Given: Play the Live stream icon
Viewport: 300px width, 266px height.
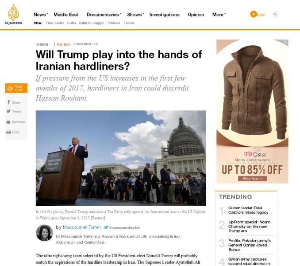Looking at the screenshot, I should tap(253, 14).
